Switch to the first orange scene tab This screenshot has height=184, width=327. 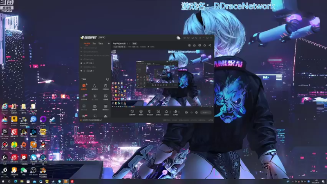pyautogui.click(x=87, y=43)
